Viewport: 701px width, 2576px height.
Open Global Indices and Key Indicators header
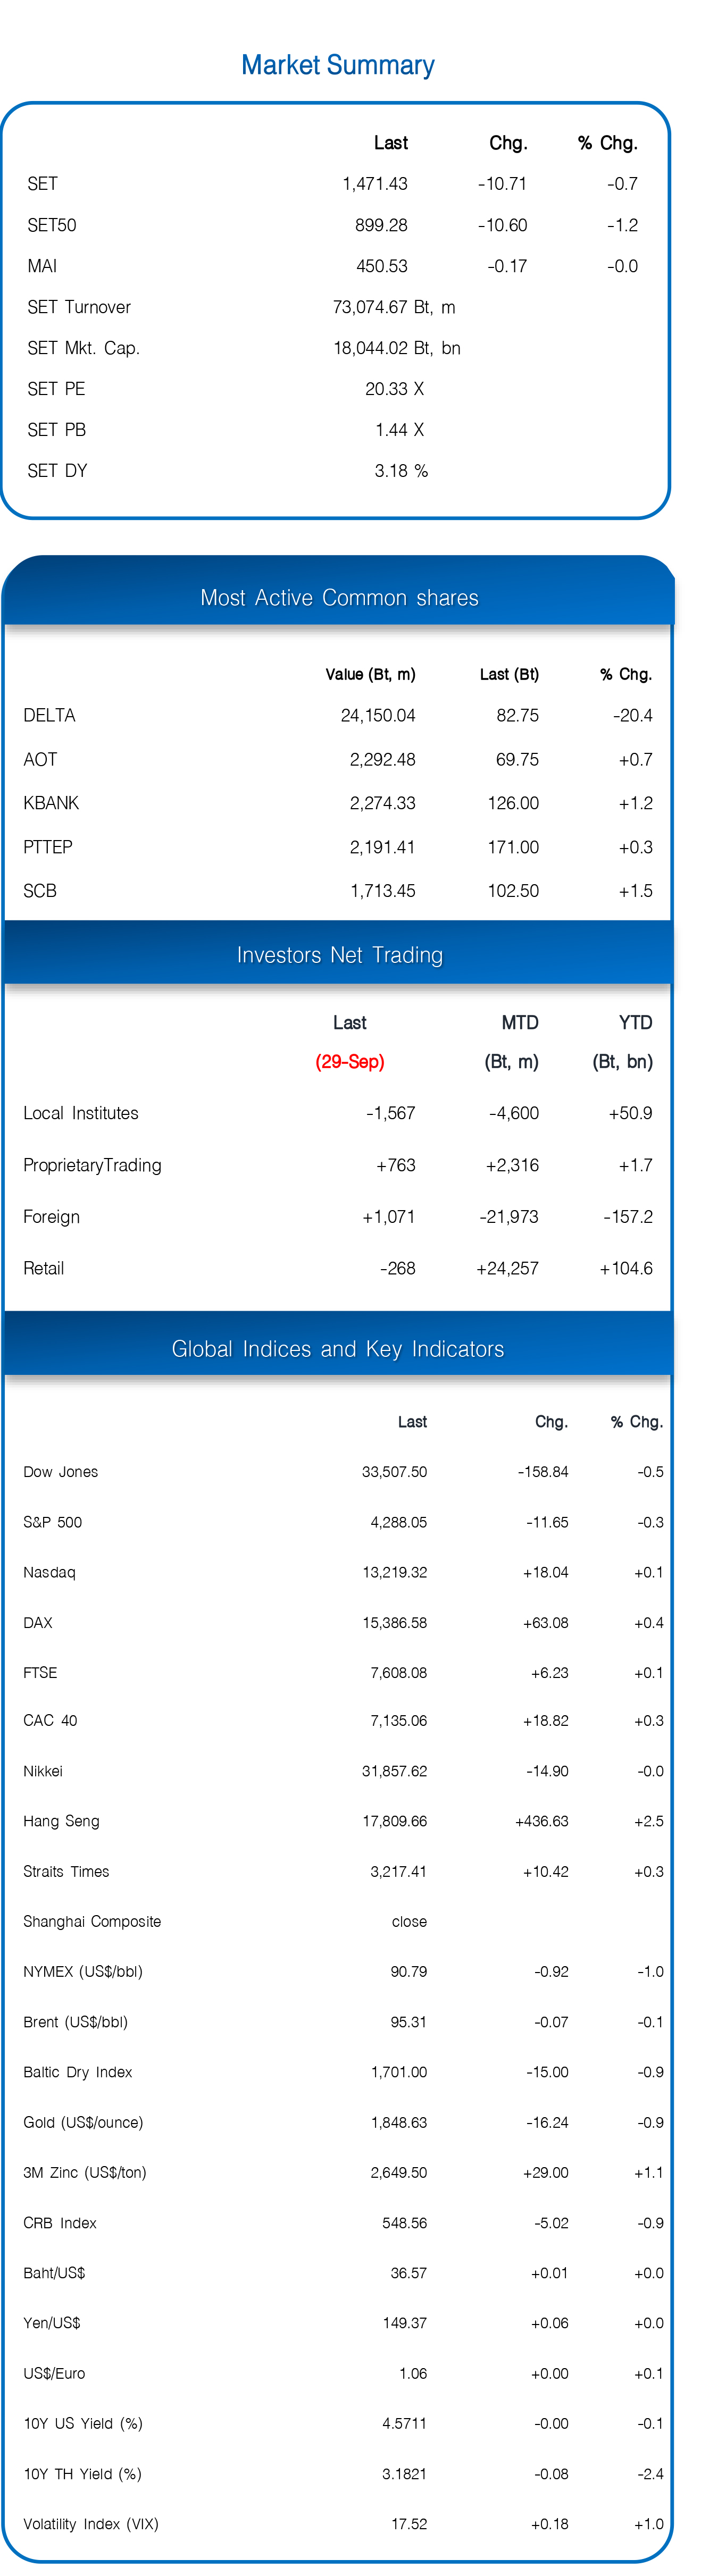338,1348
